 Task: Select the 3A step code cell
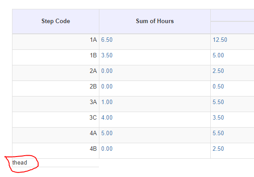(56, 104)
